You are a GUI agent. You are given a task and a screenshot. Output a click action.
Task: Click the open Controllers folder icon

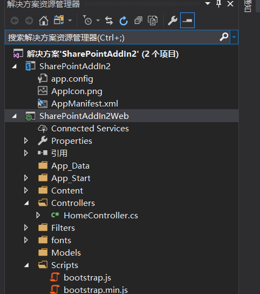pyautogui.click(x=43, y=203)
